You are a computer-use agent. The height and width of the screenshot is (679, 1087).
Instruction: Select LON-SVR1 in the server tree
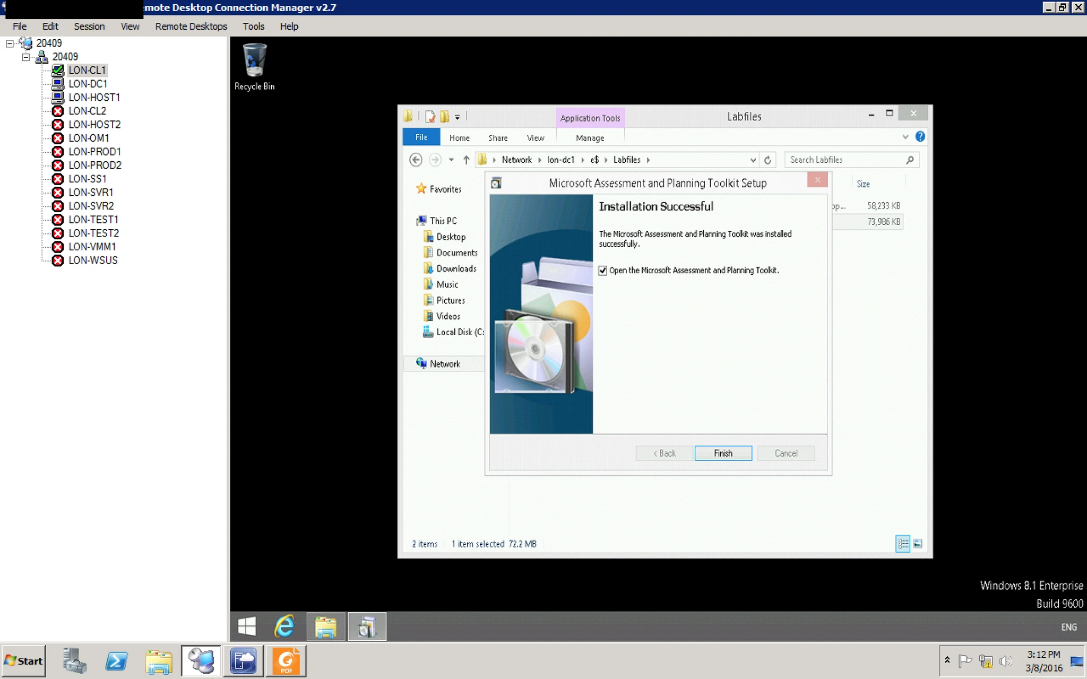coord(91,193)
